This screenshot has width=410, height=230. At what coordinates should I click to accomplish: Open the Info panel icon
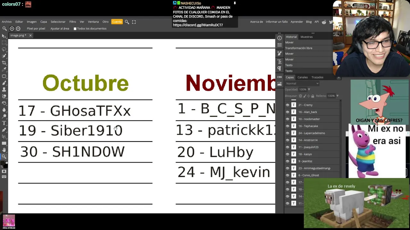coord(279,38)
